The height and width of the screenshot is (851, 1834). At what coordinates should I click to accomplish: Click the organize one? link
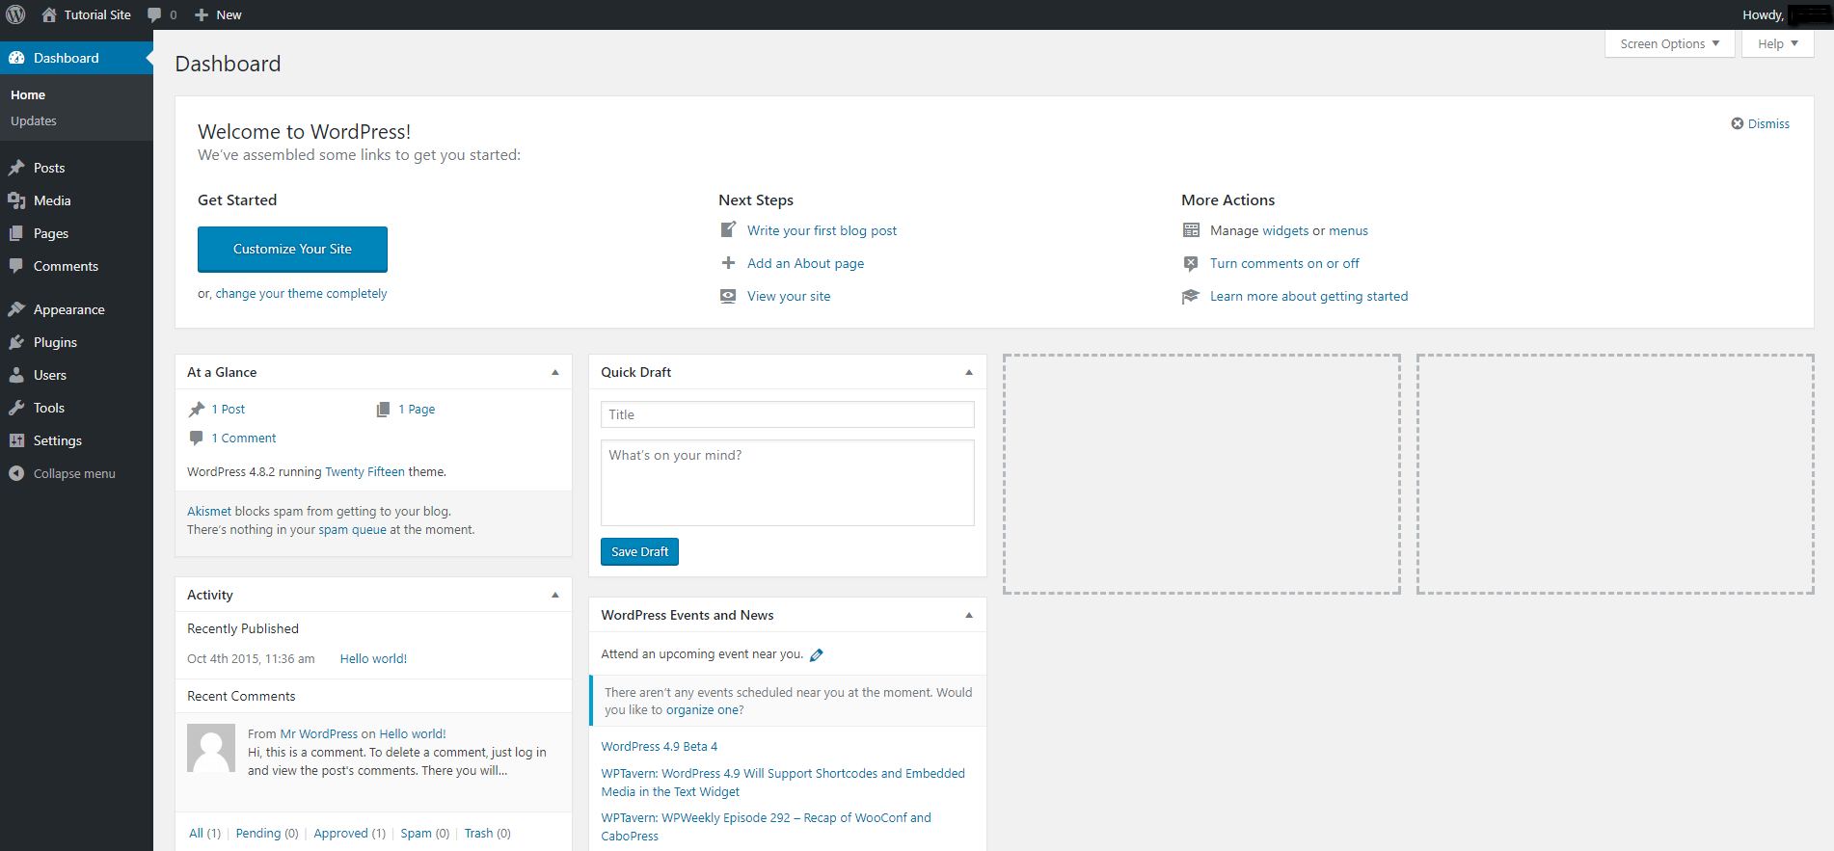(x=705, y=710)
